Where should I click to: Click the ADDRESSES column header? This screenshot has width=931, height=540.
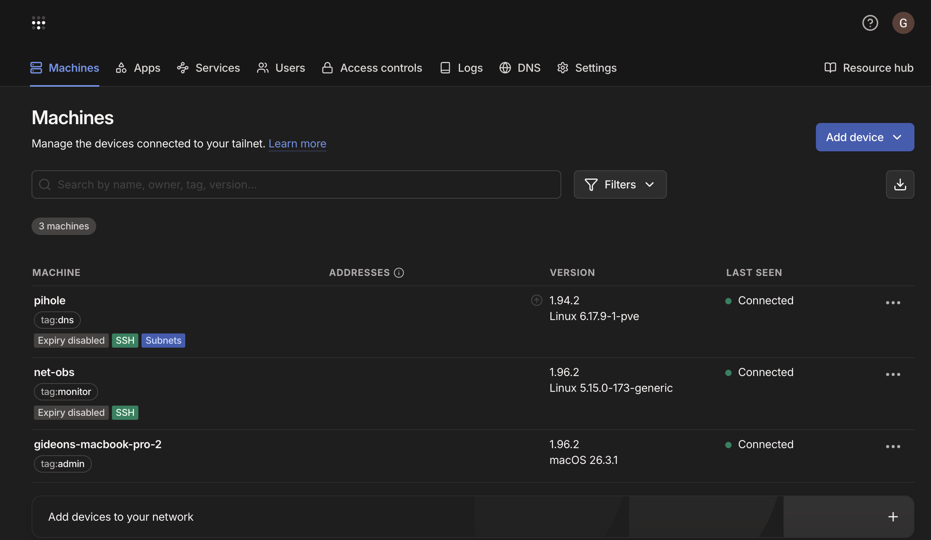[359, 273]
